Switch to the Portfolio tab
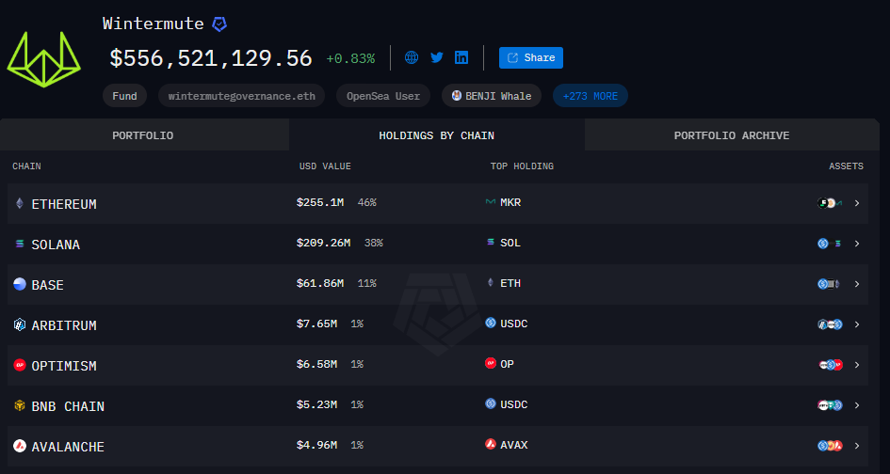 [144, 134]
